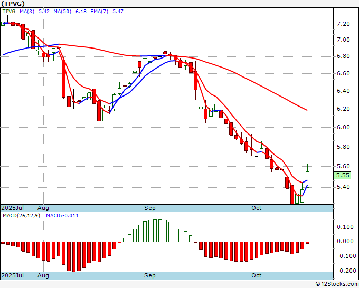Click the 6.40 price axis label

(x=344, y=91)
